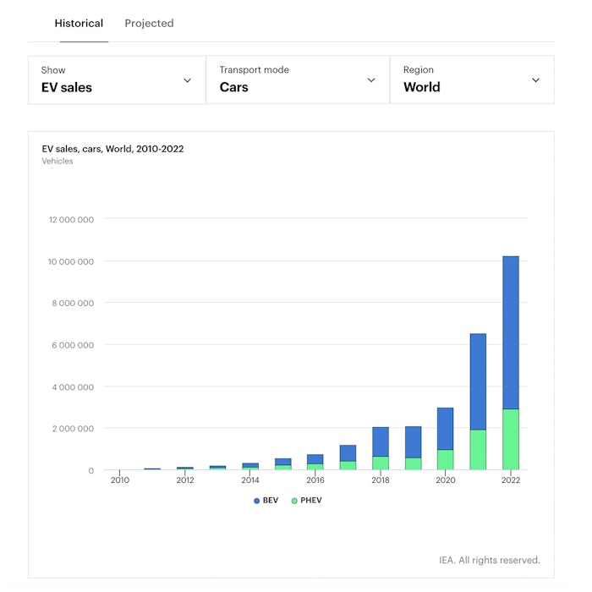Click the 8 000 000 y-axis label
Image resolution: width=592 pixels, height=592 pixels.
click(73, 303)
